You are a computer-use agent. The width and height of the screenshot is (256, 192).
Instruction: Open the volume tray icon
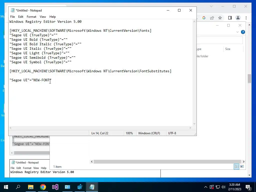click(x=223, y=187)
